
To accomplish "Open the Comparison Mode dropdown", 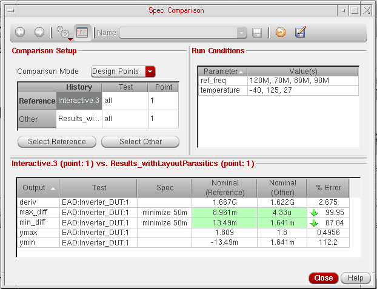I will pyautogui.click(x=150, y=71).
